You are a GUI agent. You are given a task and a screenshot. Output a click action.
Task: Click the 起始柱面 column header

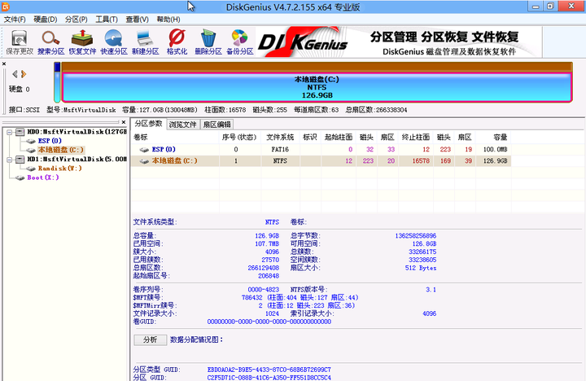339,138
